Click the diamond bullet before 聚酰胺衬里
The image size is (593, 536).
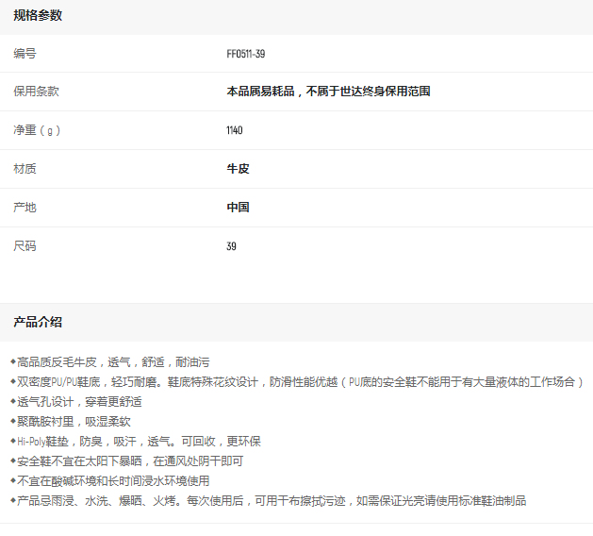coord(13,421)
